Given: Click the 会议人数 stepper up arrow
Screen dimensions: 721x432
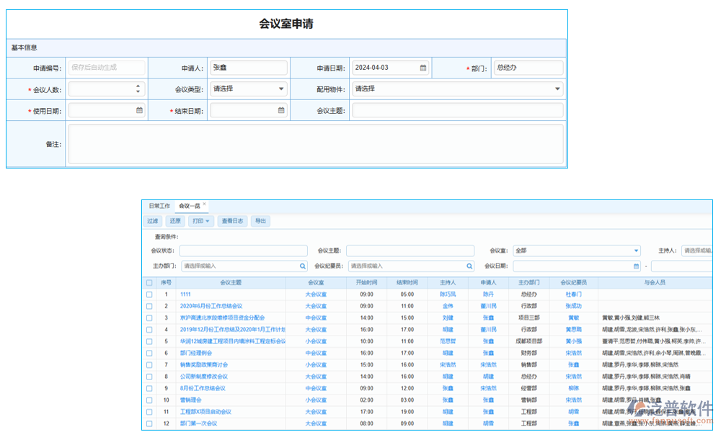Looking at the screenshot, I should pos(138,86).
